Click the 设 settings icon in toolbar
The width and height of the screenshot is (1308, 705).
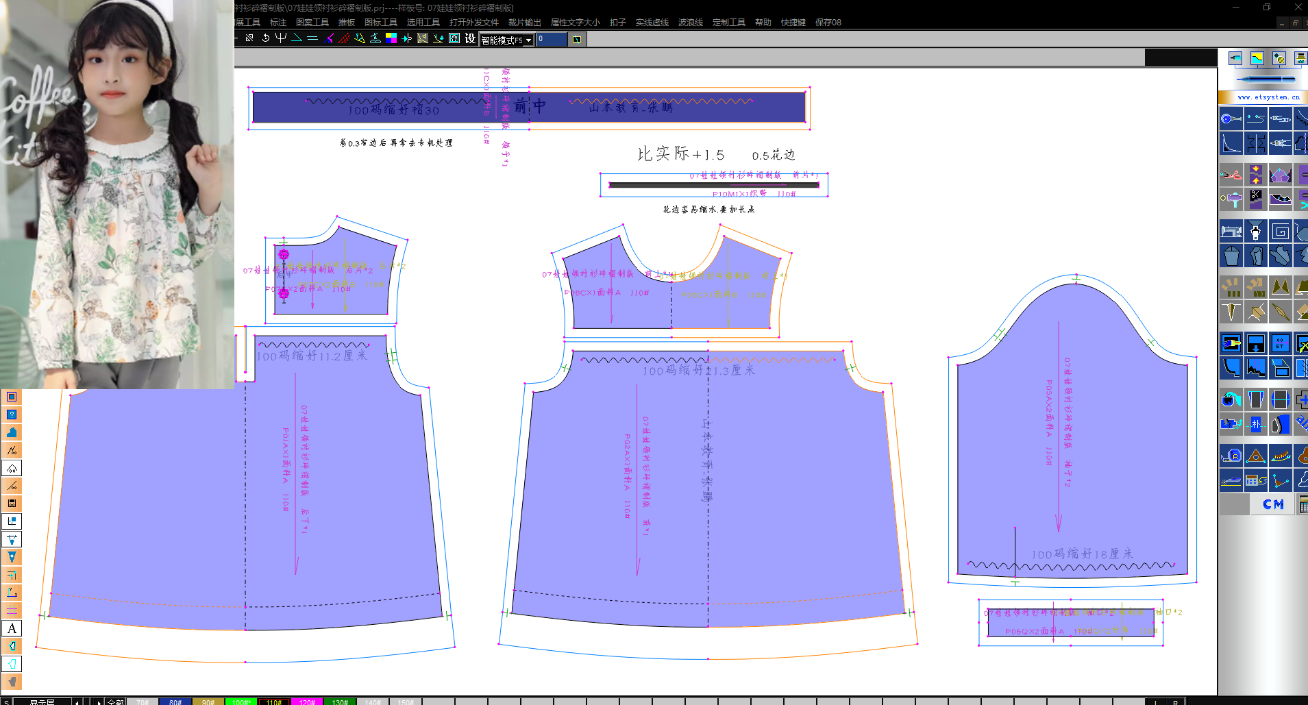point(470,38)
